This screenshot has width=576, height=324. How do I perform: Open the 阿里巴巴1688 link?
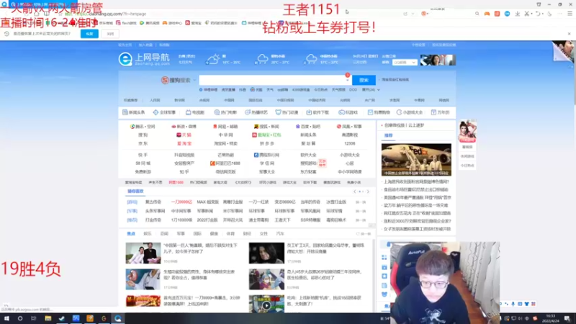point(225,163)
